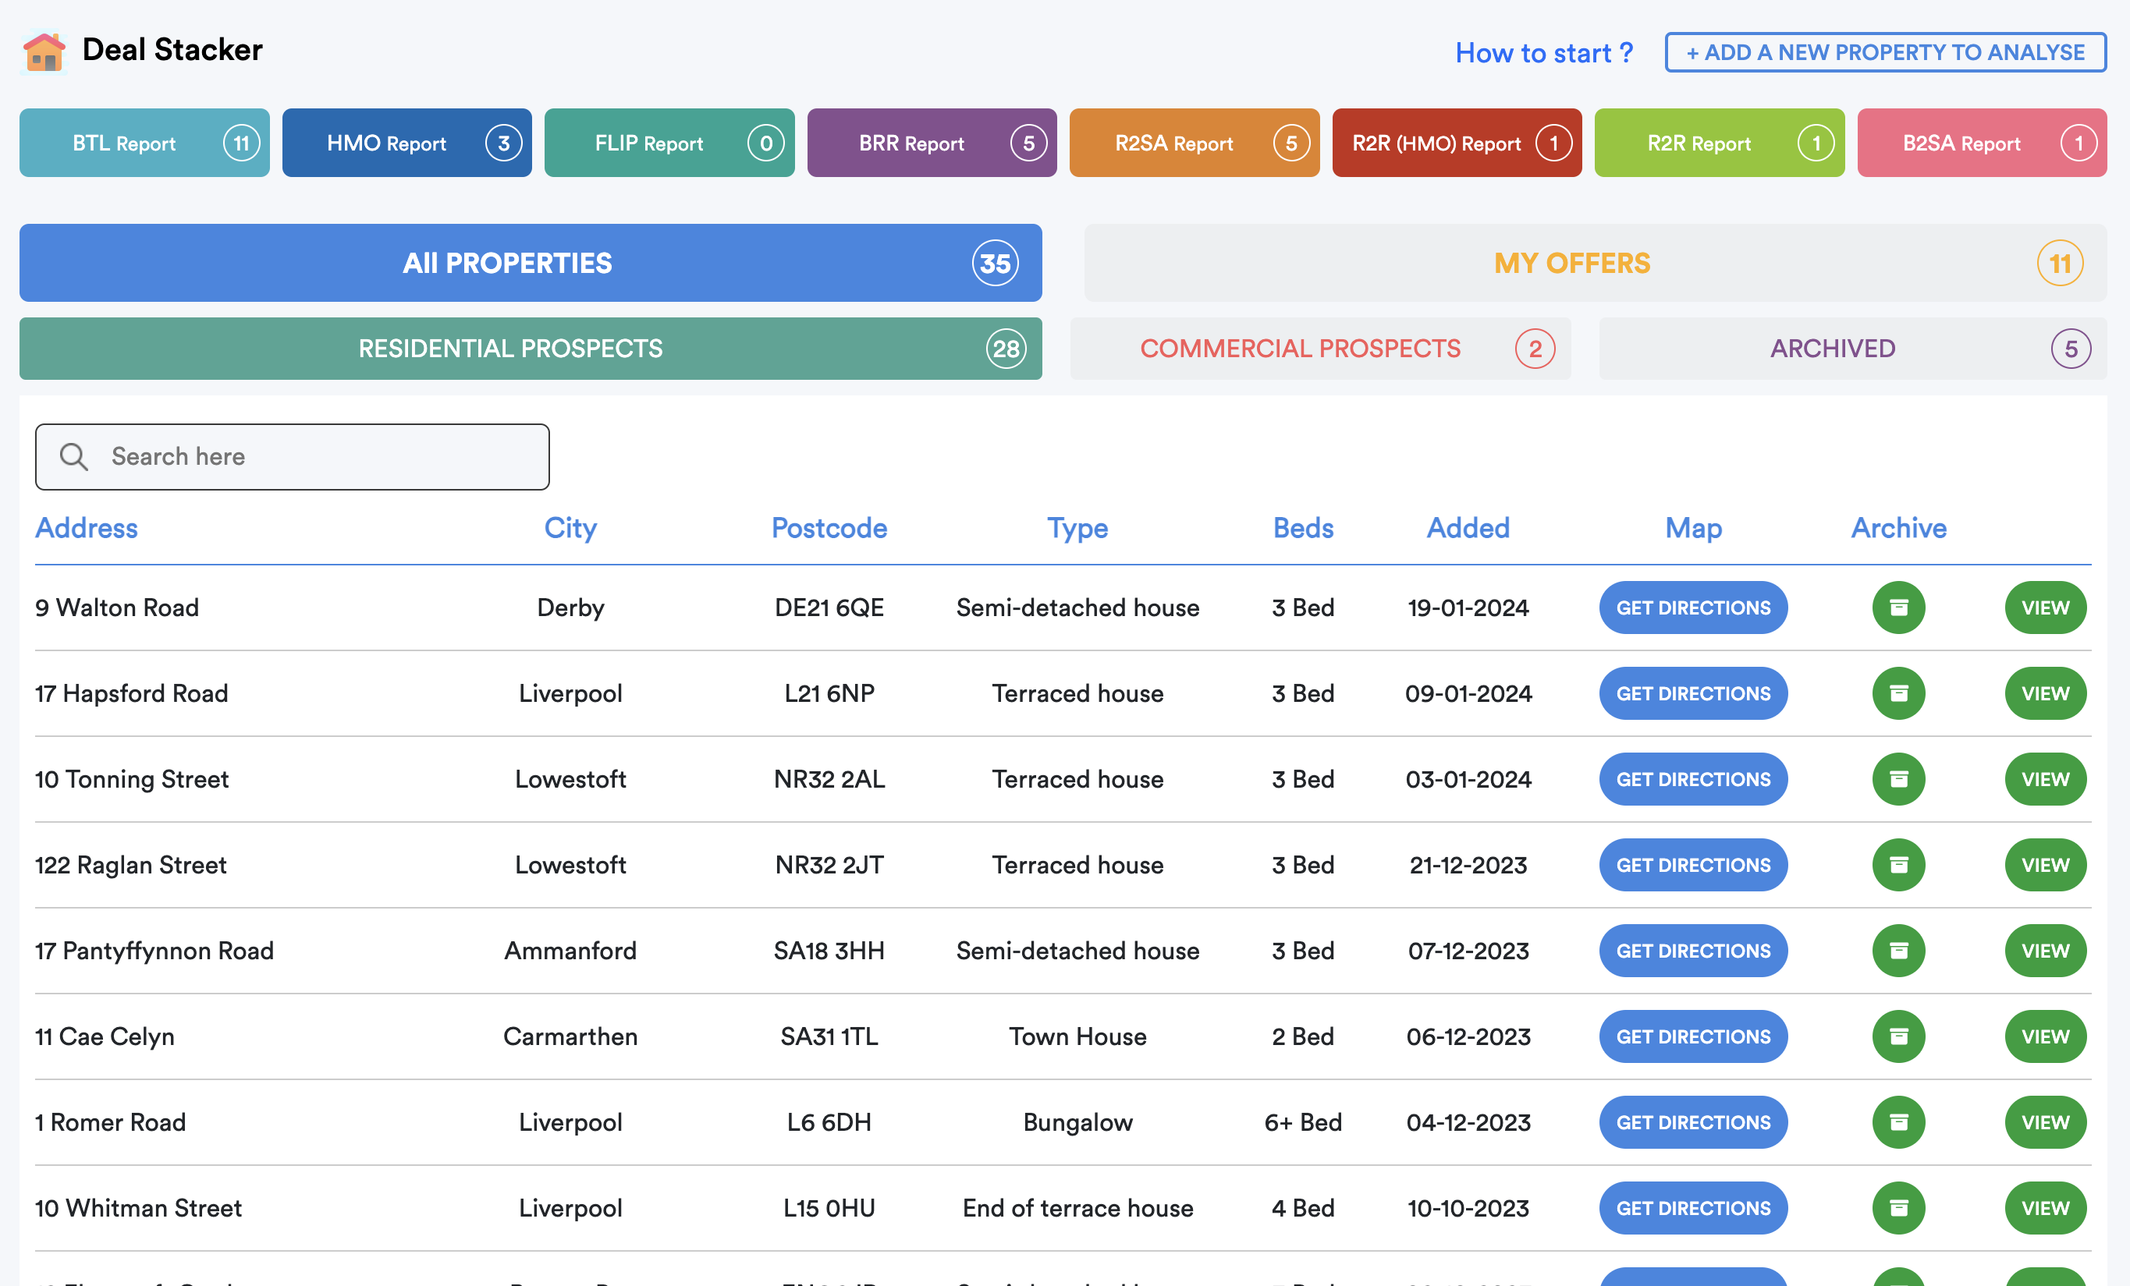Open the Archived properties tab
2130x1286 pixels.
[x=1851, y=349]
